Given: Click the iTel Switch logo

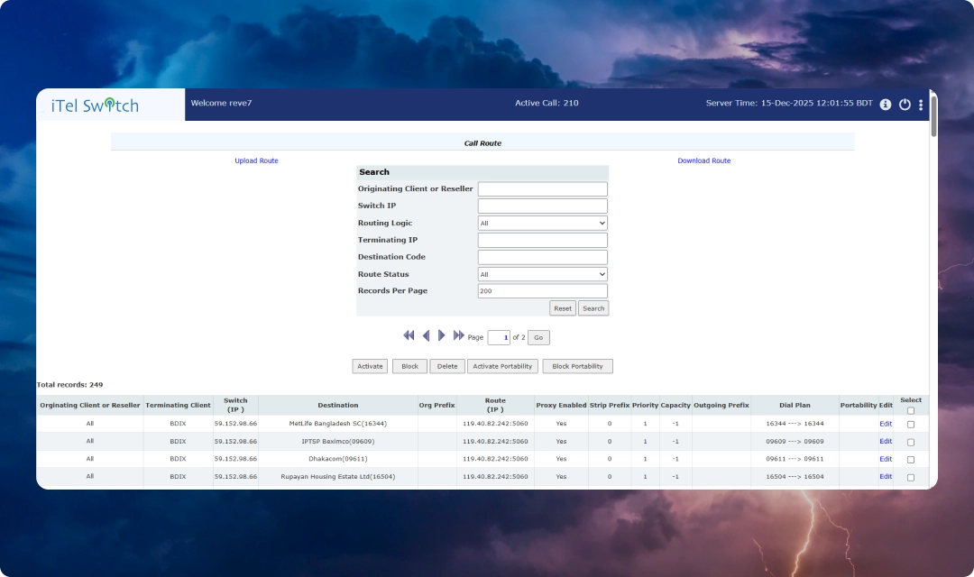Looking at the screenshot, I should (x=96, y=105).
